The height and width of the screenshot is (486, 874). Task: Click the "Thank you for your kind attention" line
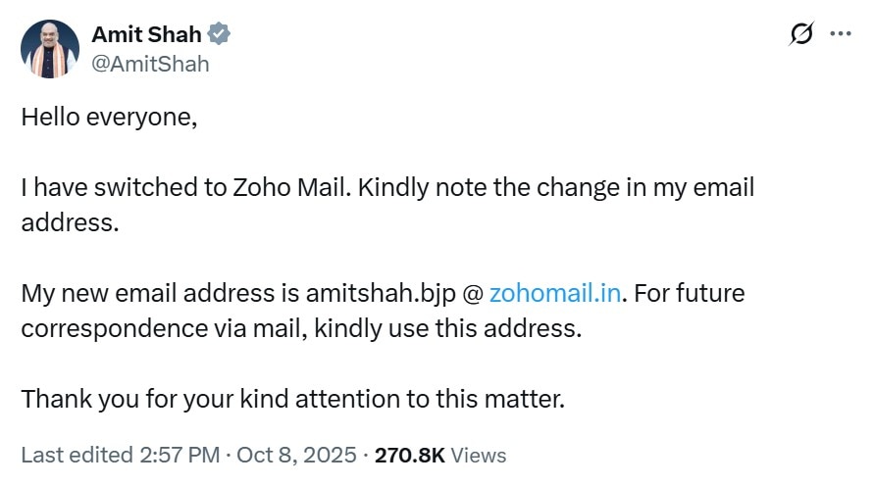tap(294, 399)
